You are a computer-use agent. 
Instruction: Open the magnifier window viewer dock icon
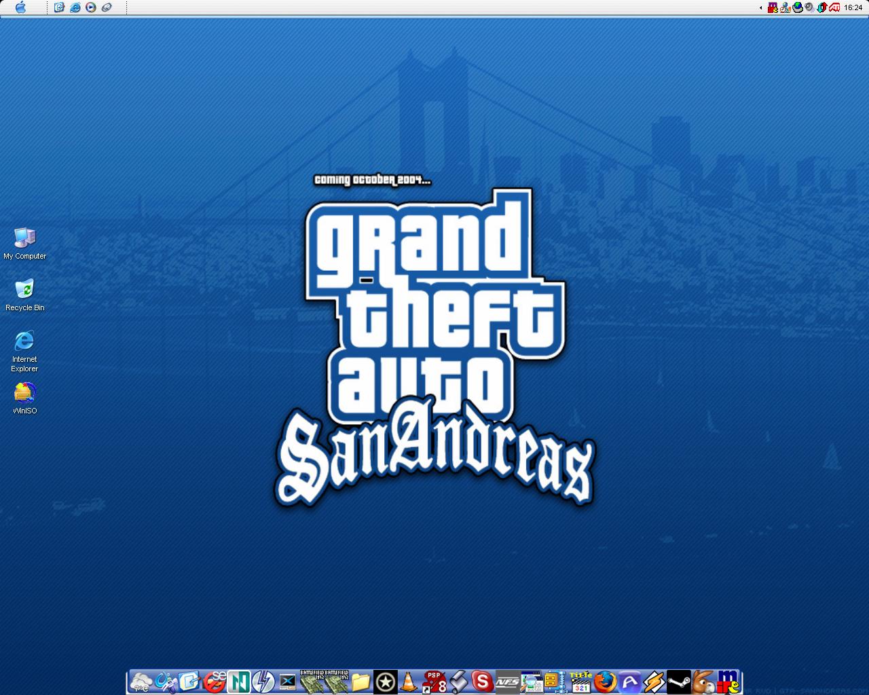point(532,681)
